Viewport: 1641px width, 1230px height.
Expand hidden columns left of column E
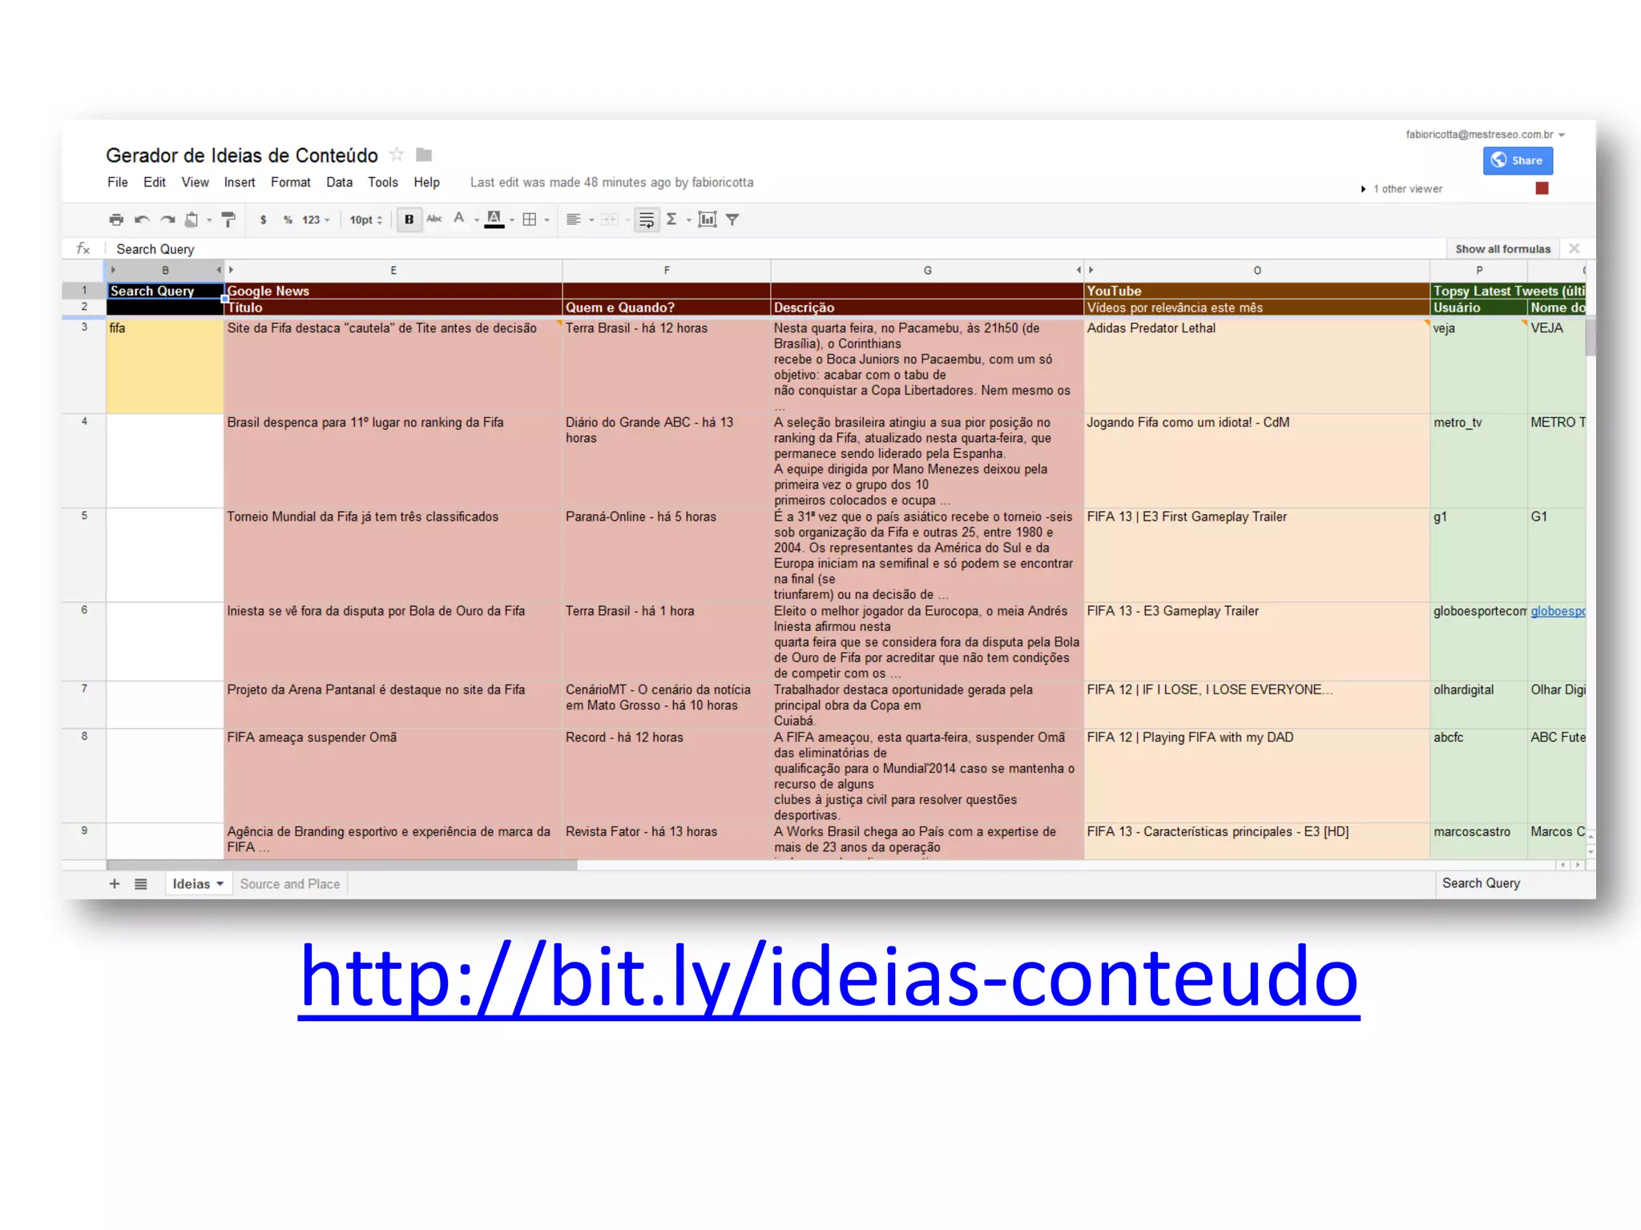tap(231, 271)
